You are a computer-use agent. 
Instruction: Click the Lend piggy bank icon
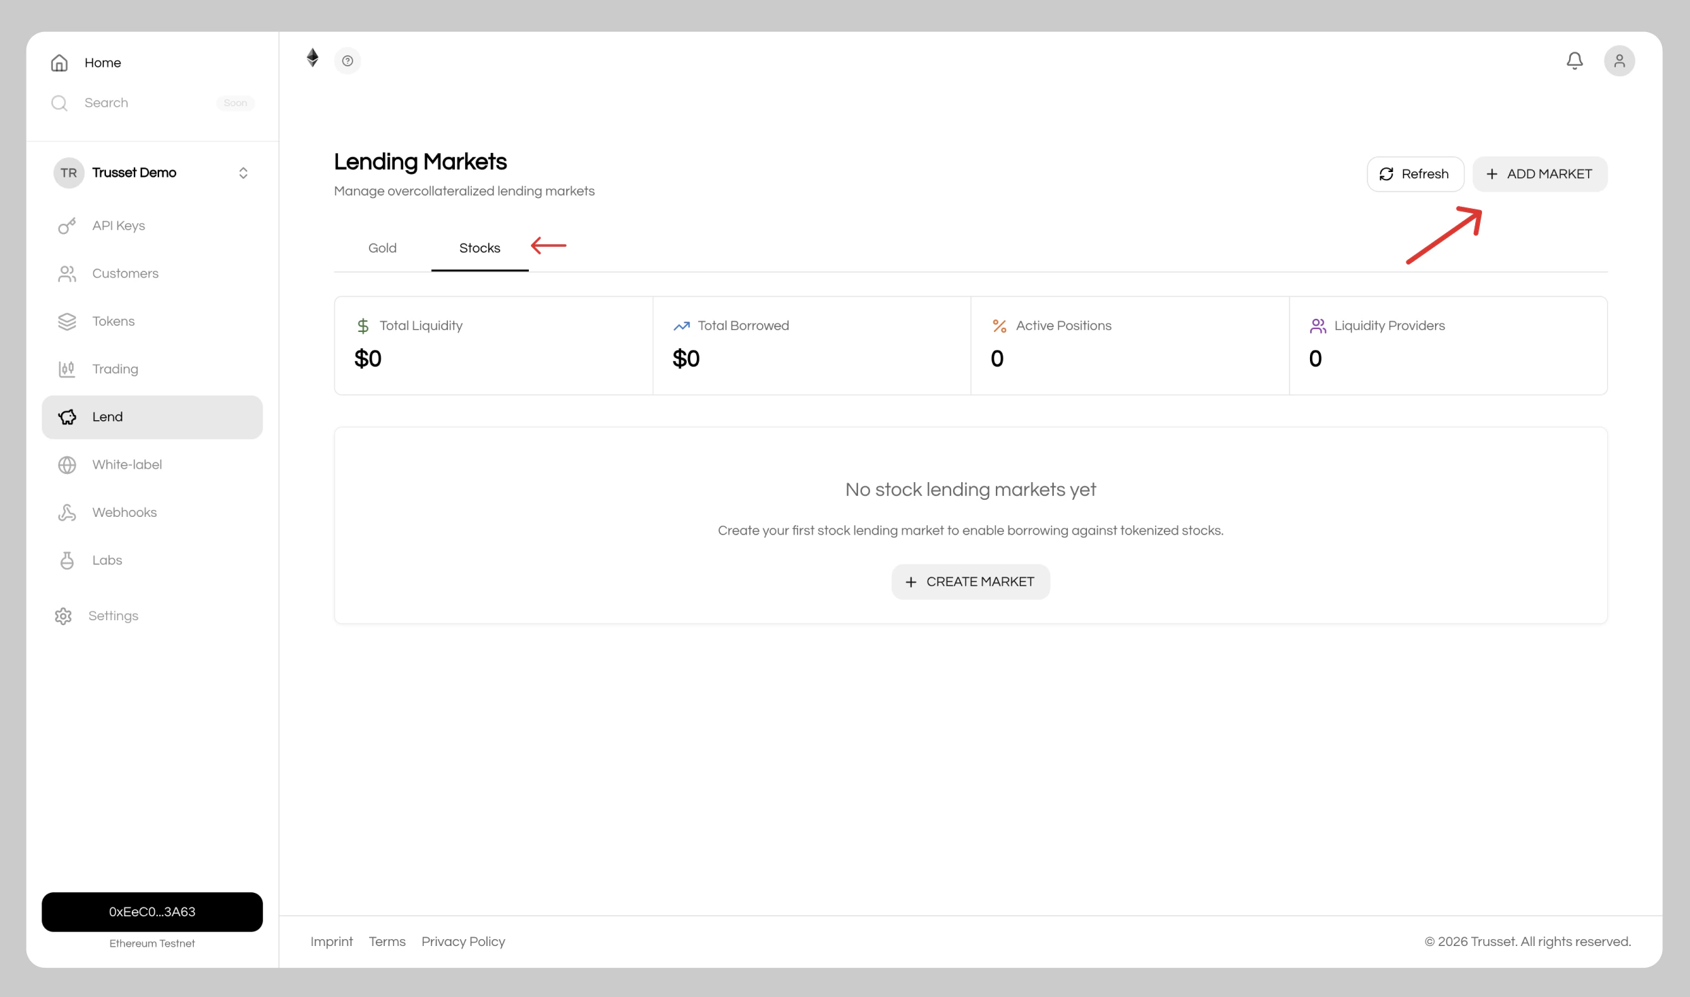(x=67, y=416)
